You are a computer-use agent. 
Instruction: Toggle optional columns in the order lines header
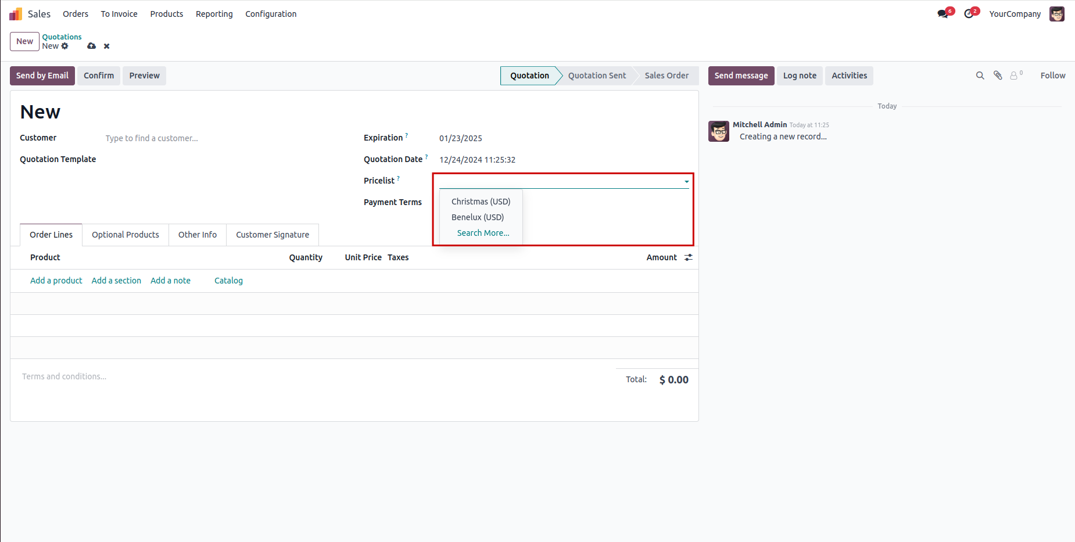pyautogui.click(x=689, y=257)
